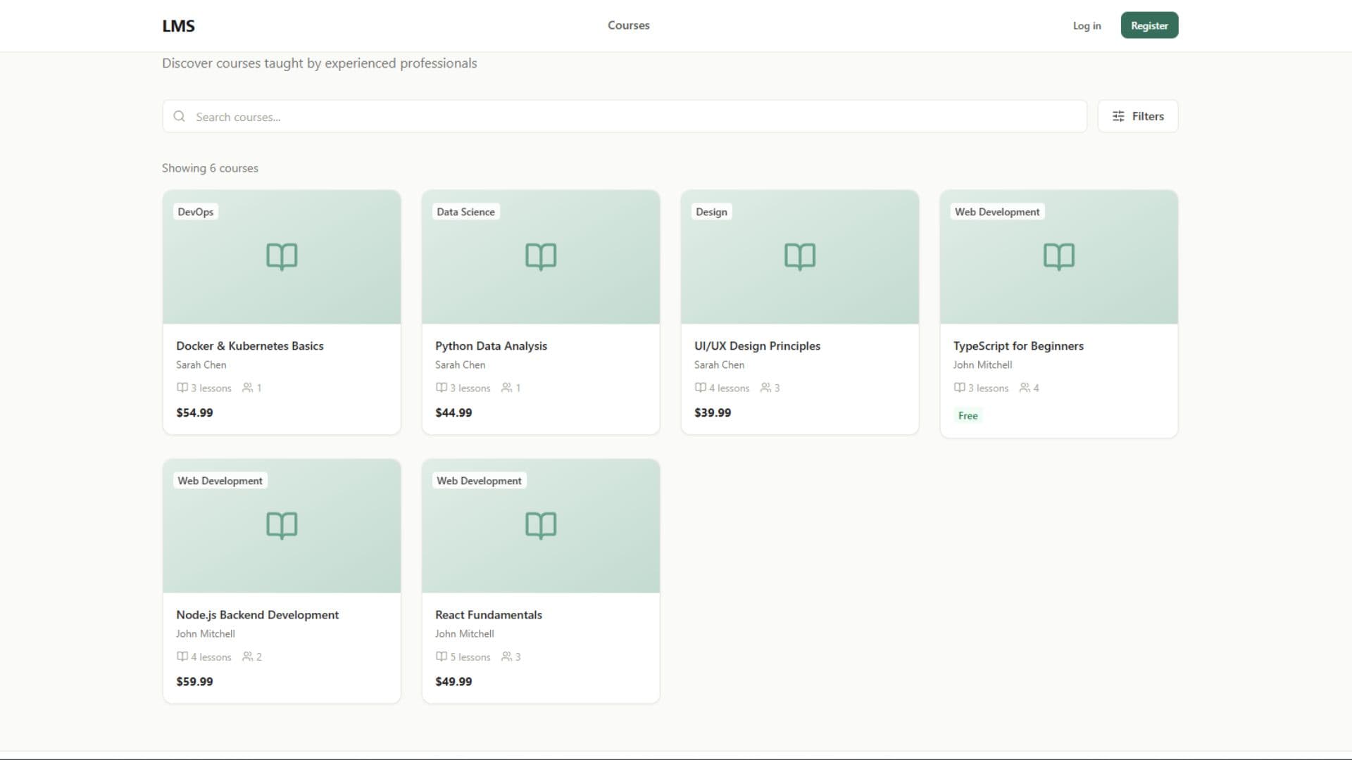Click the $59.99 price
The height and width of the screenshot is (760, 1352).
point(194,682)
